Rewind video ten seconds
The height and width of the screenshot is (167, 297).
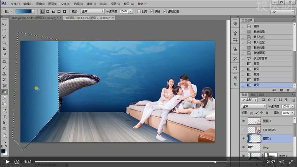coord(17,162)
